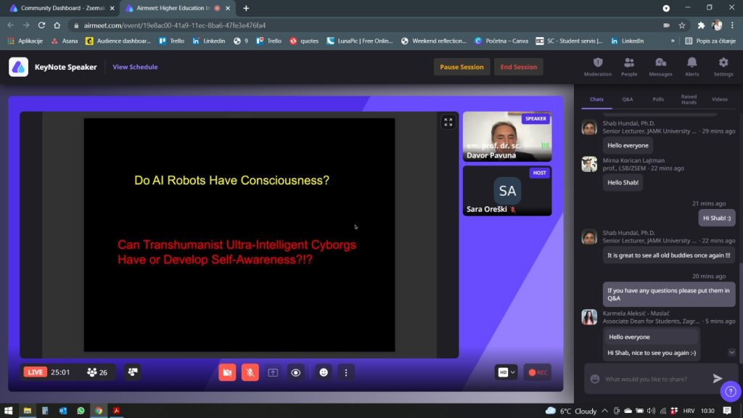This screenshot has height=418, width=743.
Task: Switch to the Videos tab
Action: tap(719, 99)
